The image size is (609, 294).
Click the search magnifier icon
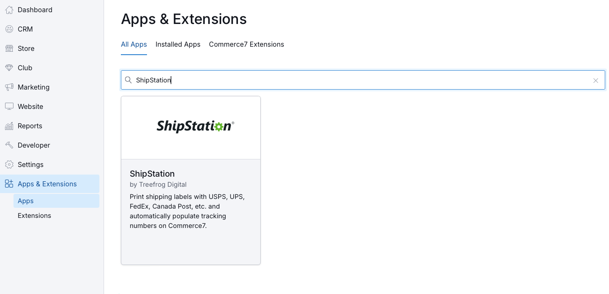128,80
